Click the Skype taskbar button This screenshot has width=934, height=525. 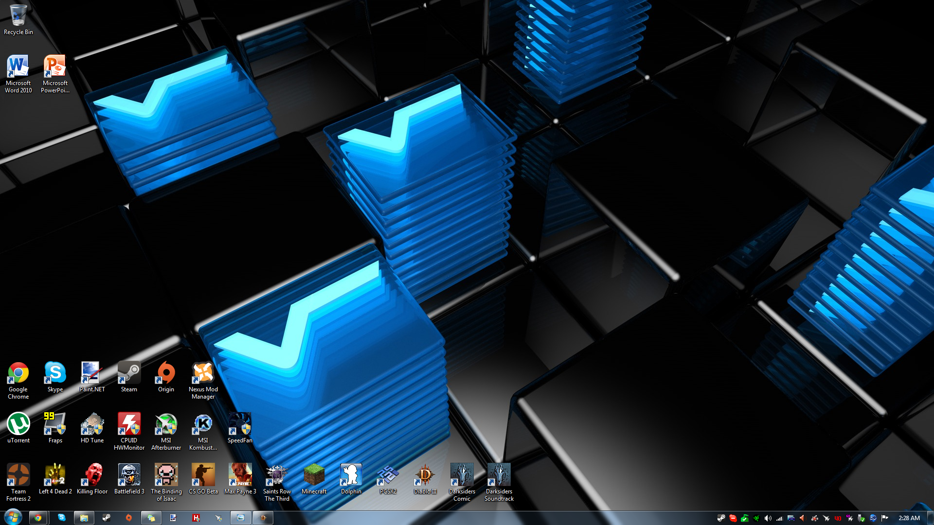(61, 518)
